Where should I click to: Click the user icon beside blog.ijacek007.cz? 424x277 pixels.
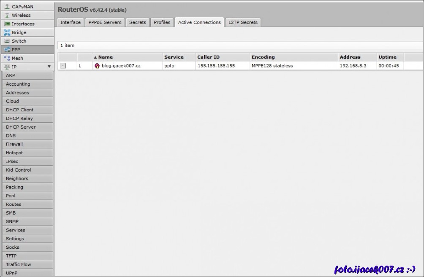pos(97,66)
